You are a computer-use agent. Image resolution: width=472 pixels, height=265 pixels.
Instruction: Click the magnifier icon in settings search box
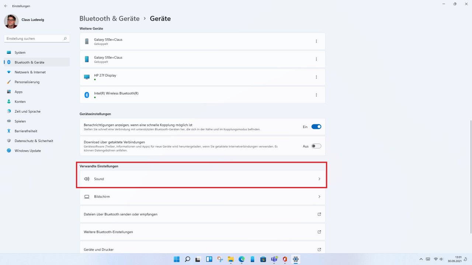(x=65, y=38)
